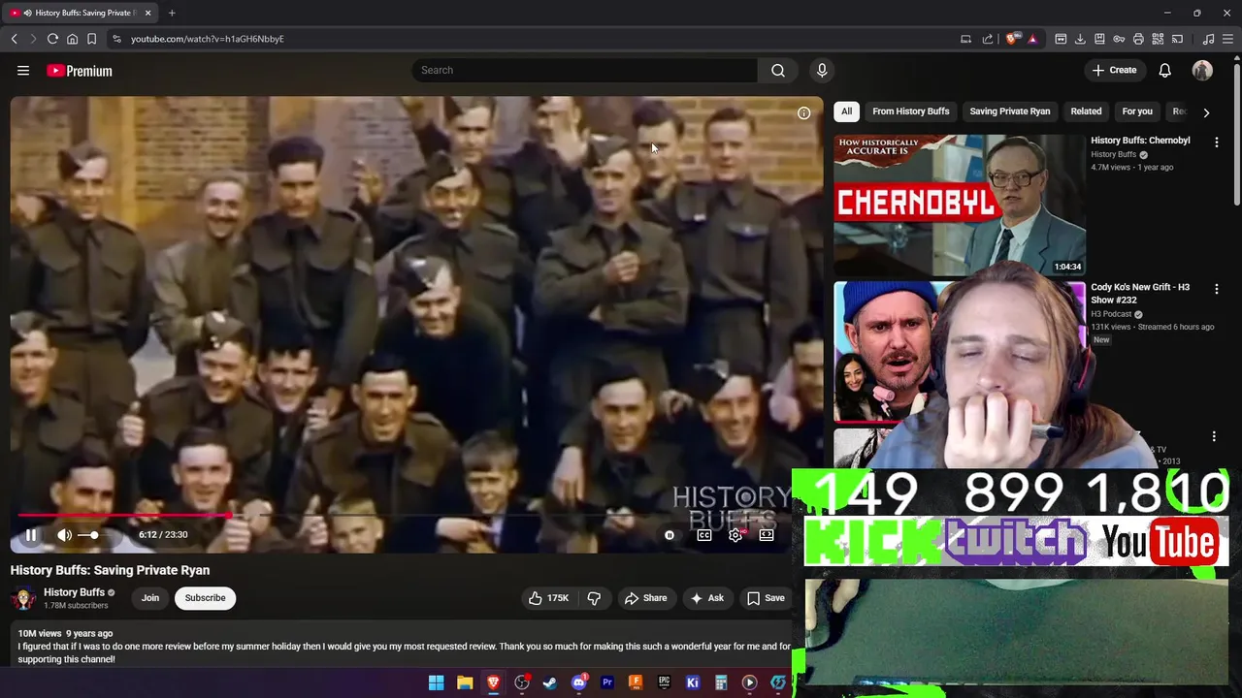The image size is (1242, 698).
Task: Select the Saving Private Ryan chip
Action: (x=1009, y=111)
